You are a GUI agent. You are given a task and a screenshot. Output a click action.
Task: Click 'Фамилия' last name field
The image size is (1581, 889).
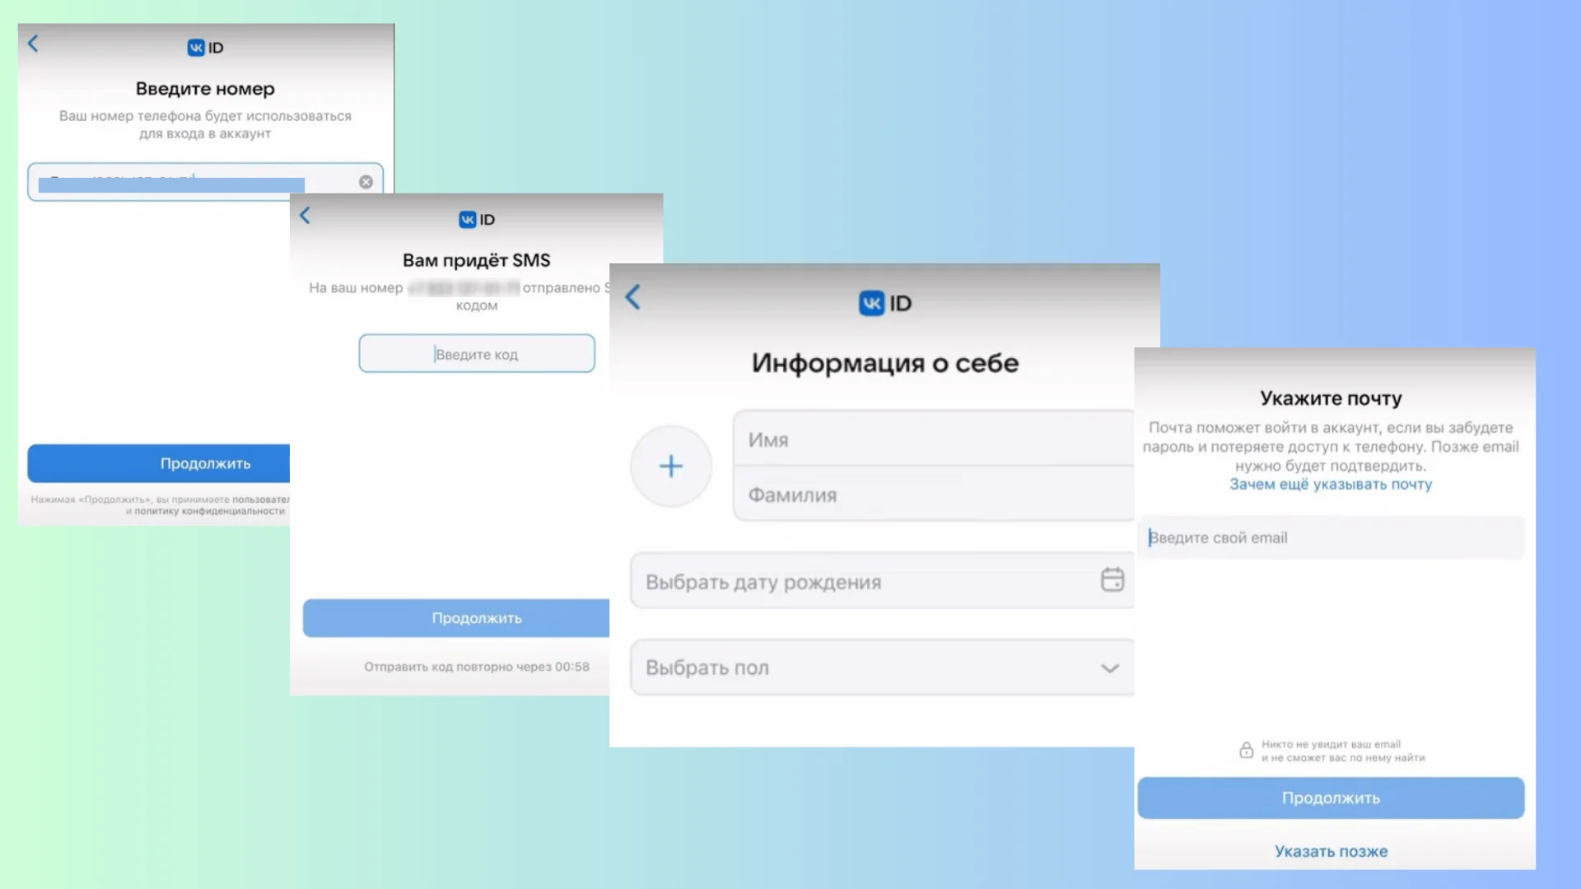(x=930, y=495)
